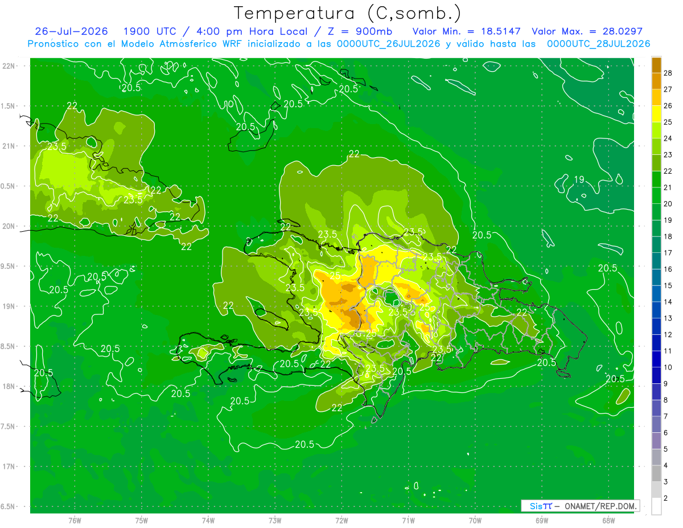
Task: Click the 72W longitude axis label
Action: pos(341,520)
